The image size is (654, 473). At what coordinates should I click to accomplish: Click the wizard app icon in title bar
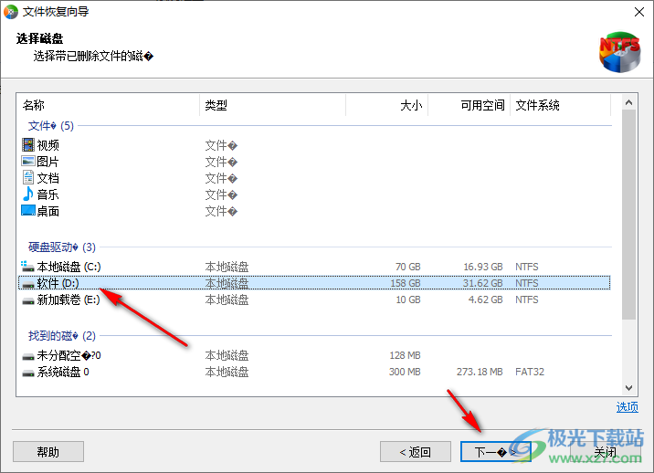coord(11,12)
